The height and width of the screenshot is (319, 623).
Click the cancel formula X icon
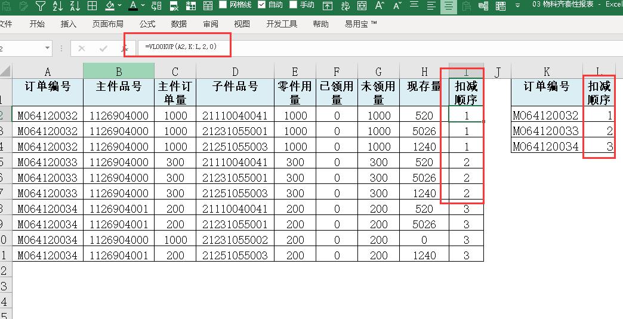click(82, 48)
